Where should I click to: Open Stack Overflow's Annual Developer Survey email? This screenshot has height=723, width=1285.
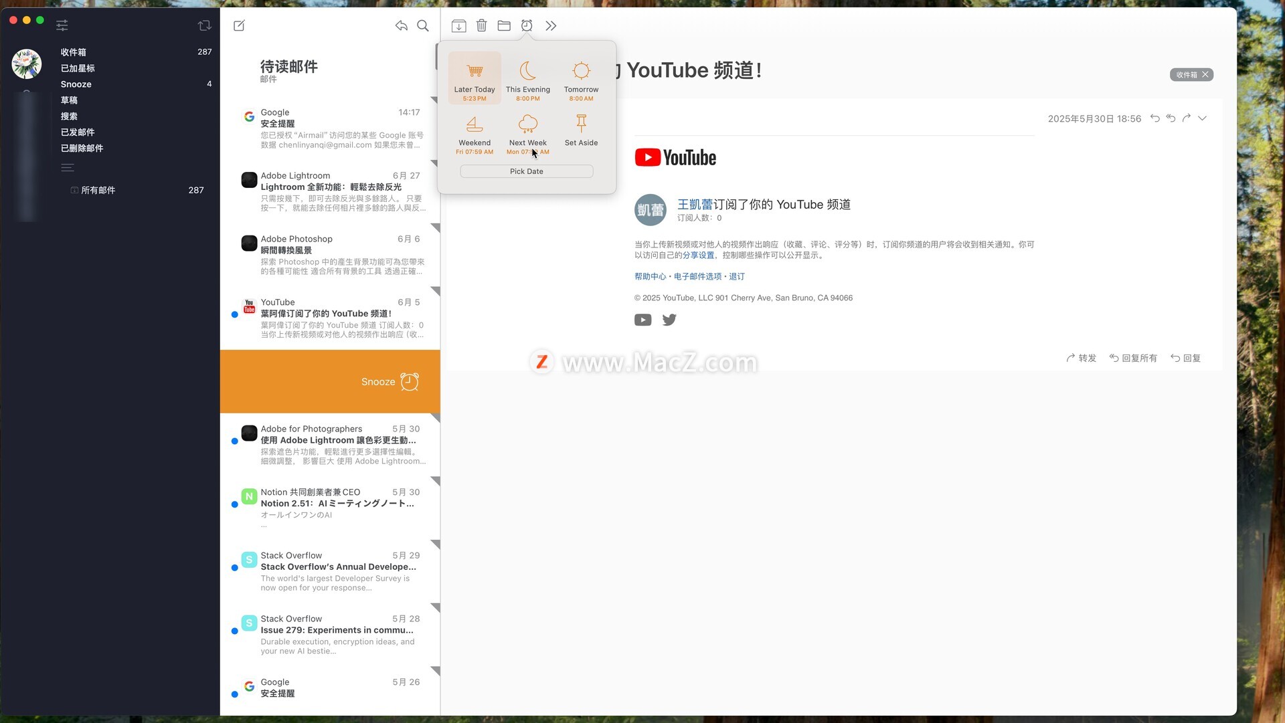tap(330, 572)
